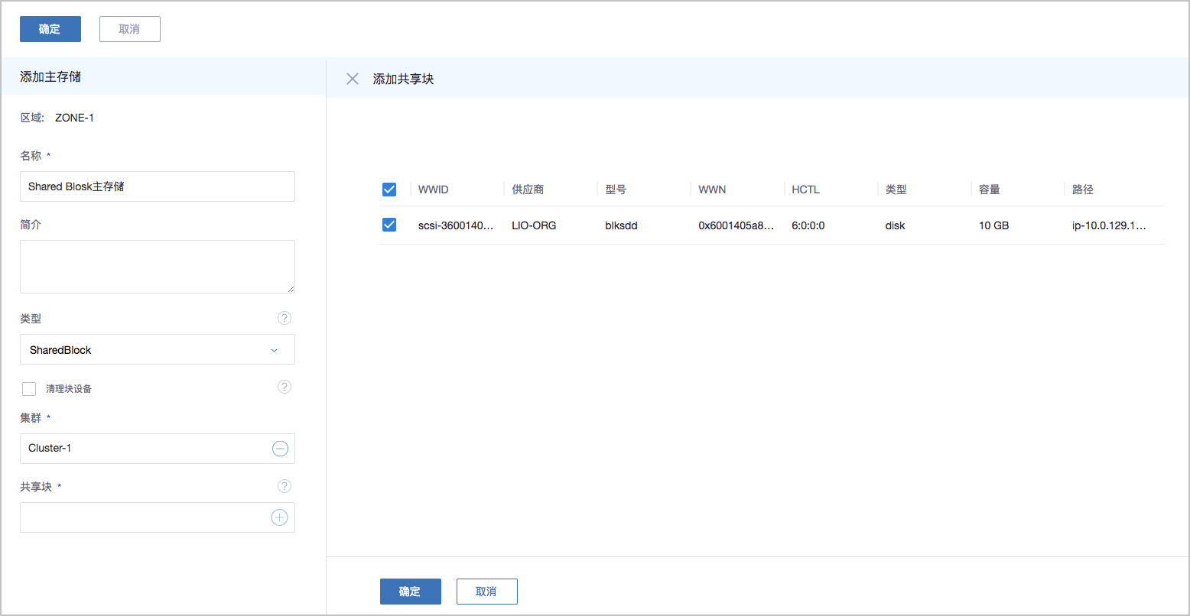The image size is (1190, 616).
Task: Click the empty 共享块 field
Action: pyautogui.click(x=158, y=517)
